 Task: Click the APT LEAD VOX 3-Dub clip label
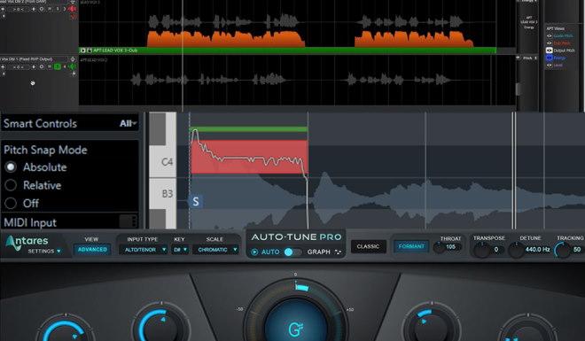point(115,50)
